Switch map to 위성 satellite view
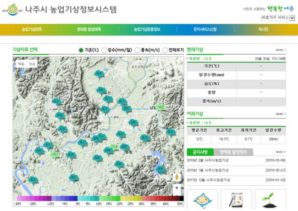Image resolution: width=298 pixels, height=211 pixels. (x=32, y=64)
